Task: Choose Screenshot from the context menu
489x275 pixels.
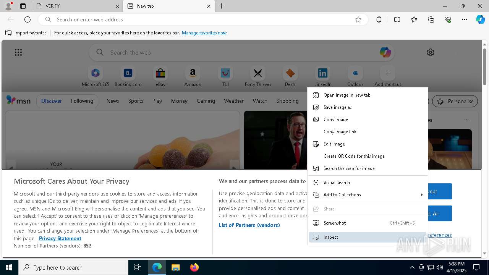Action: [368, 223]
